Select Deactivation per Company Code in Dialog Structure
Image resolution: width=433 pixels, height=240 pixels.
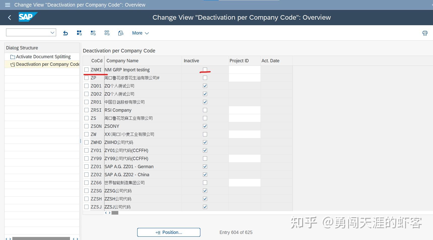(47, 64)
